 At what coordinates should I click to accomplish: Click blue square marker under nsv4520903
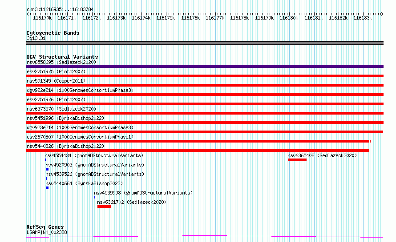(47, 169)
